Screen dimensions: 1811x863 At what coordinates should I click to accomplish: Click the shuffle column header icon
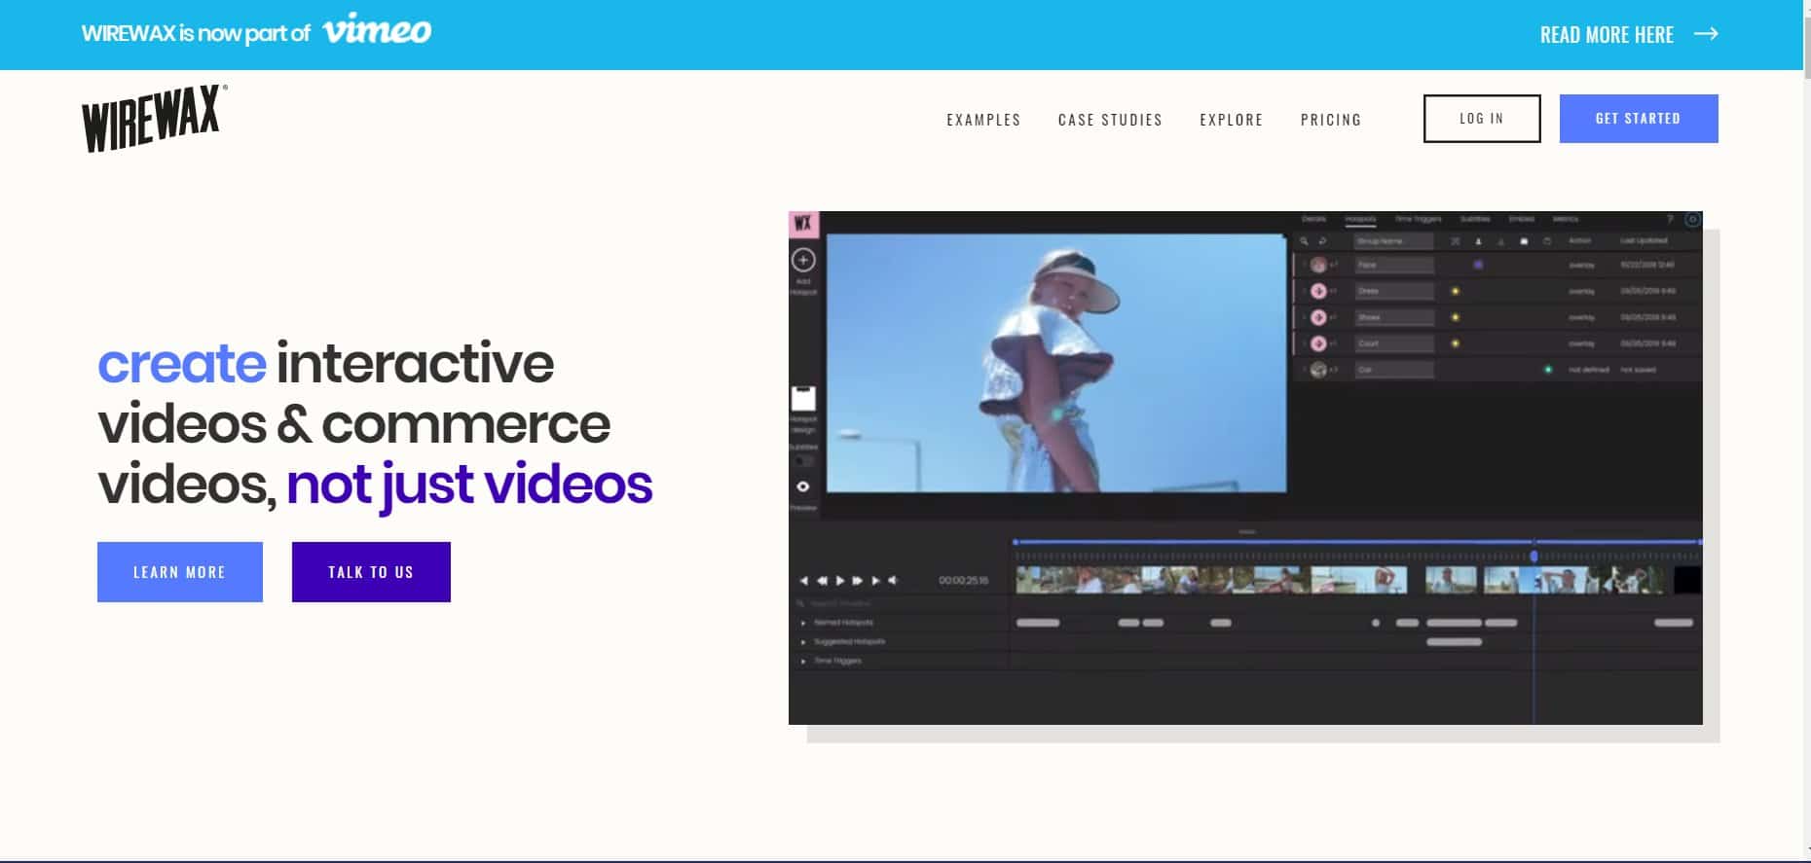tap(1456, 241)
